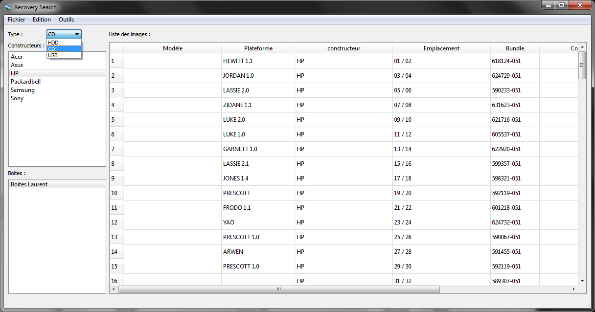595x312 pixels.
Task: Sort by the Plateforme column header
Action: [258, 48]
